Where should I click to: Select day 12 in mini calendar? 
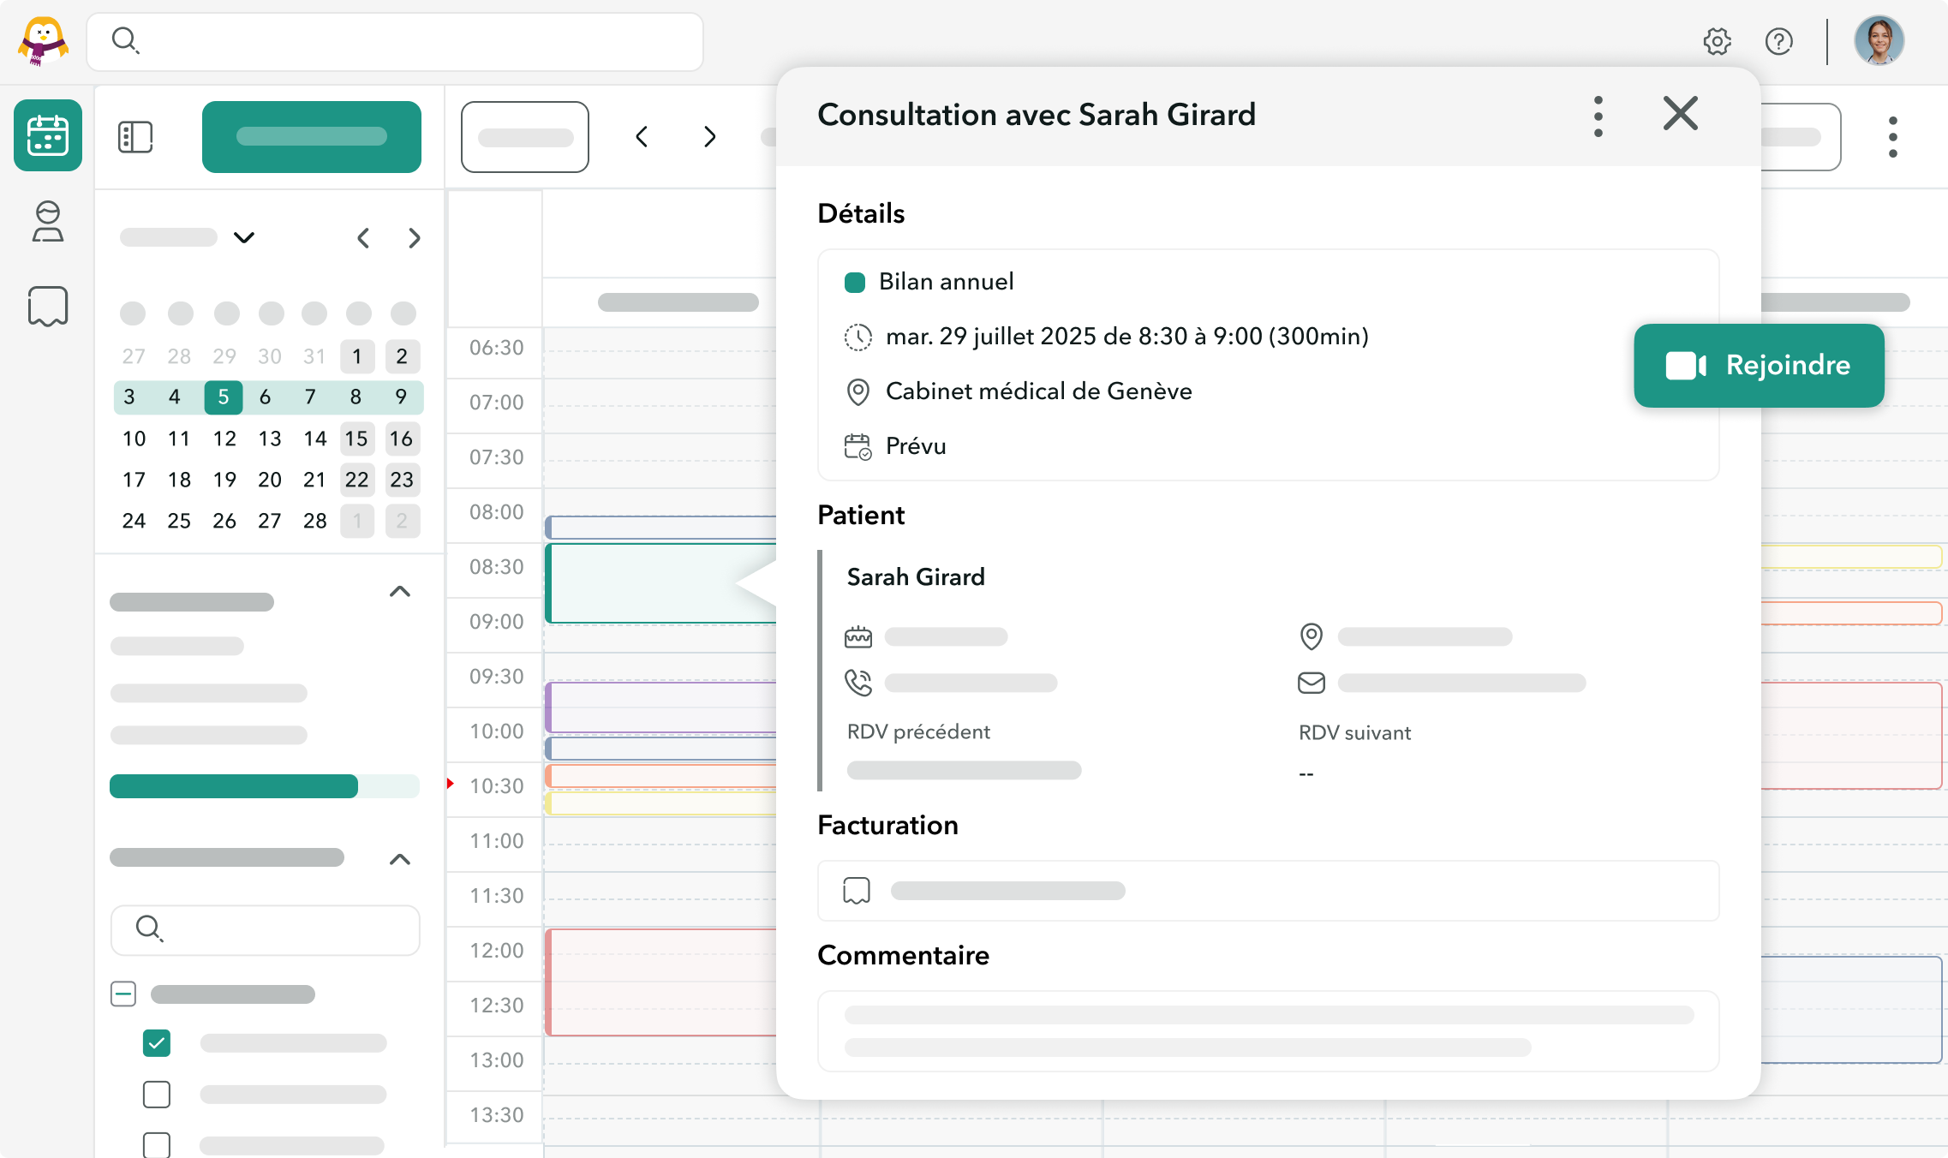click(x=224, y=439)
